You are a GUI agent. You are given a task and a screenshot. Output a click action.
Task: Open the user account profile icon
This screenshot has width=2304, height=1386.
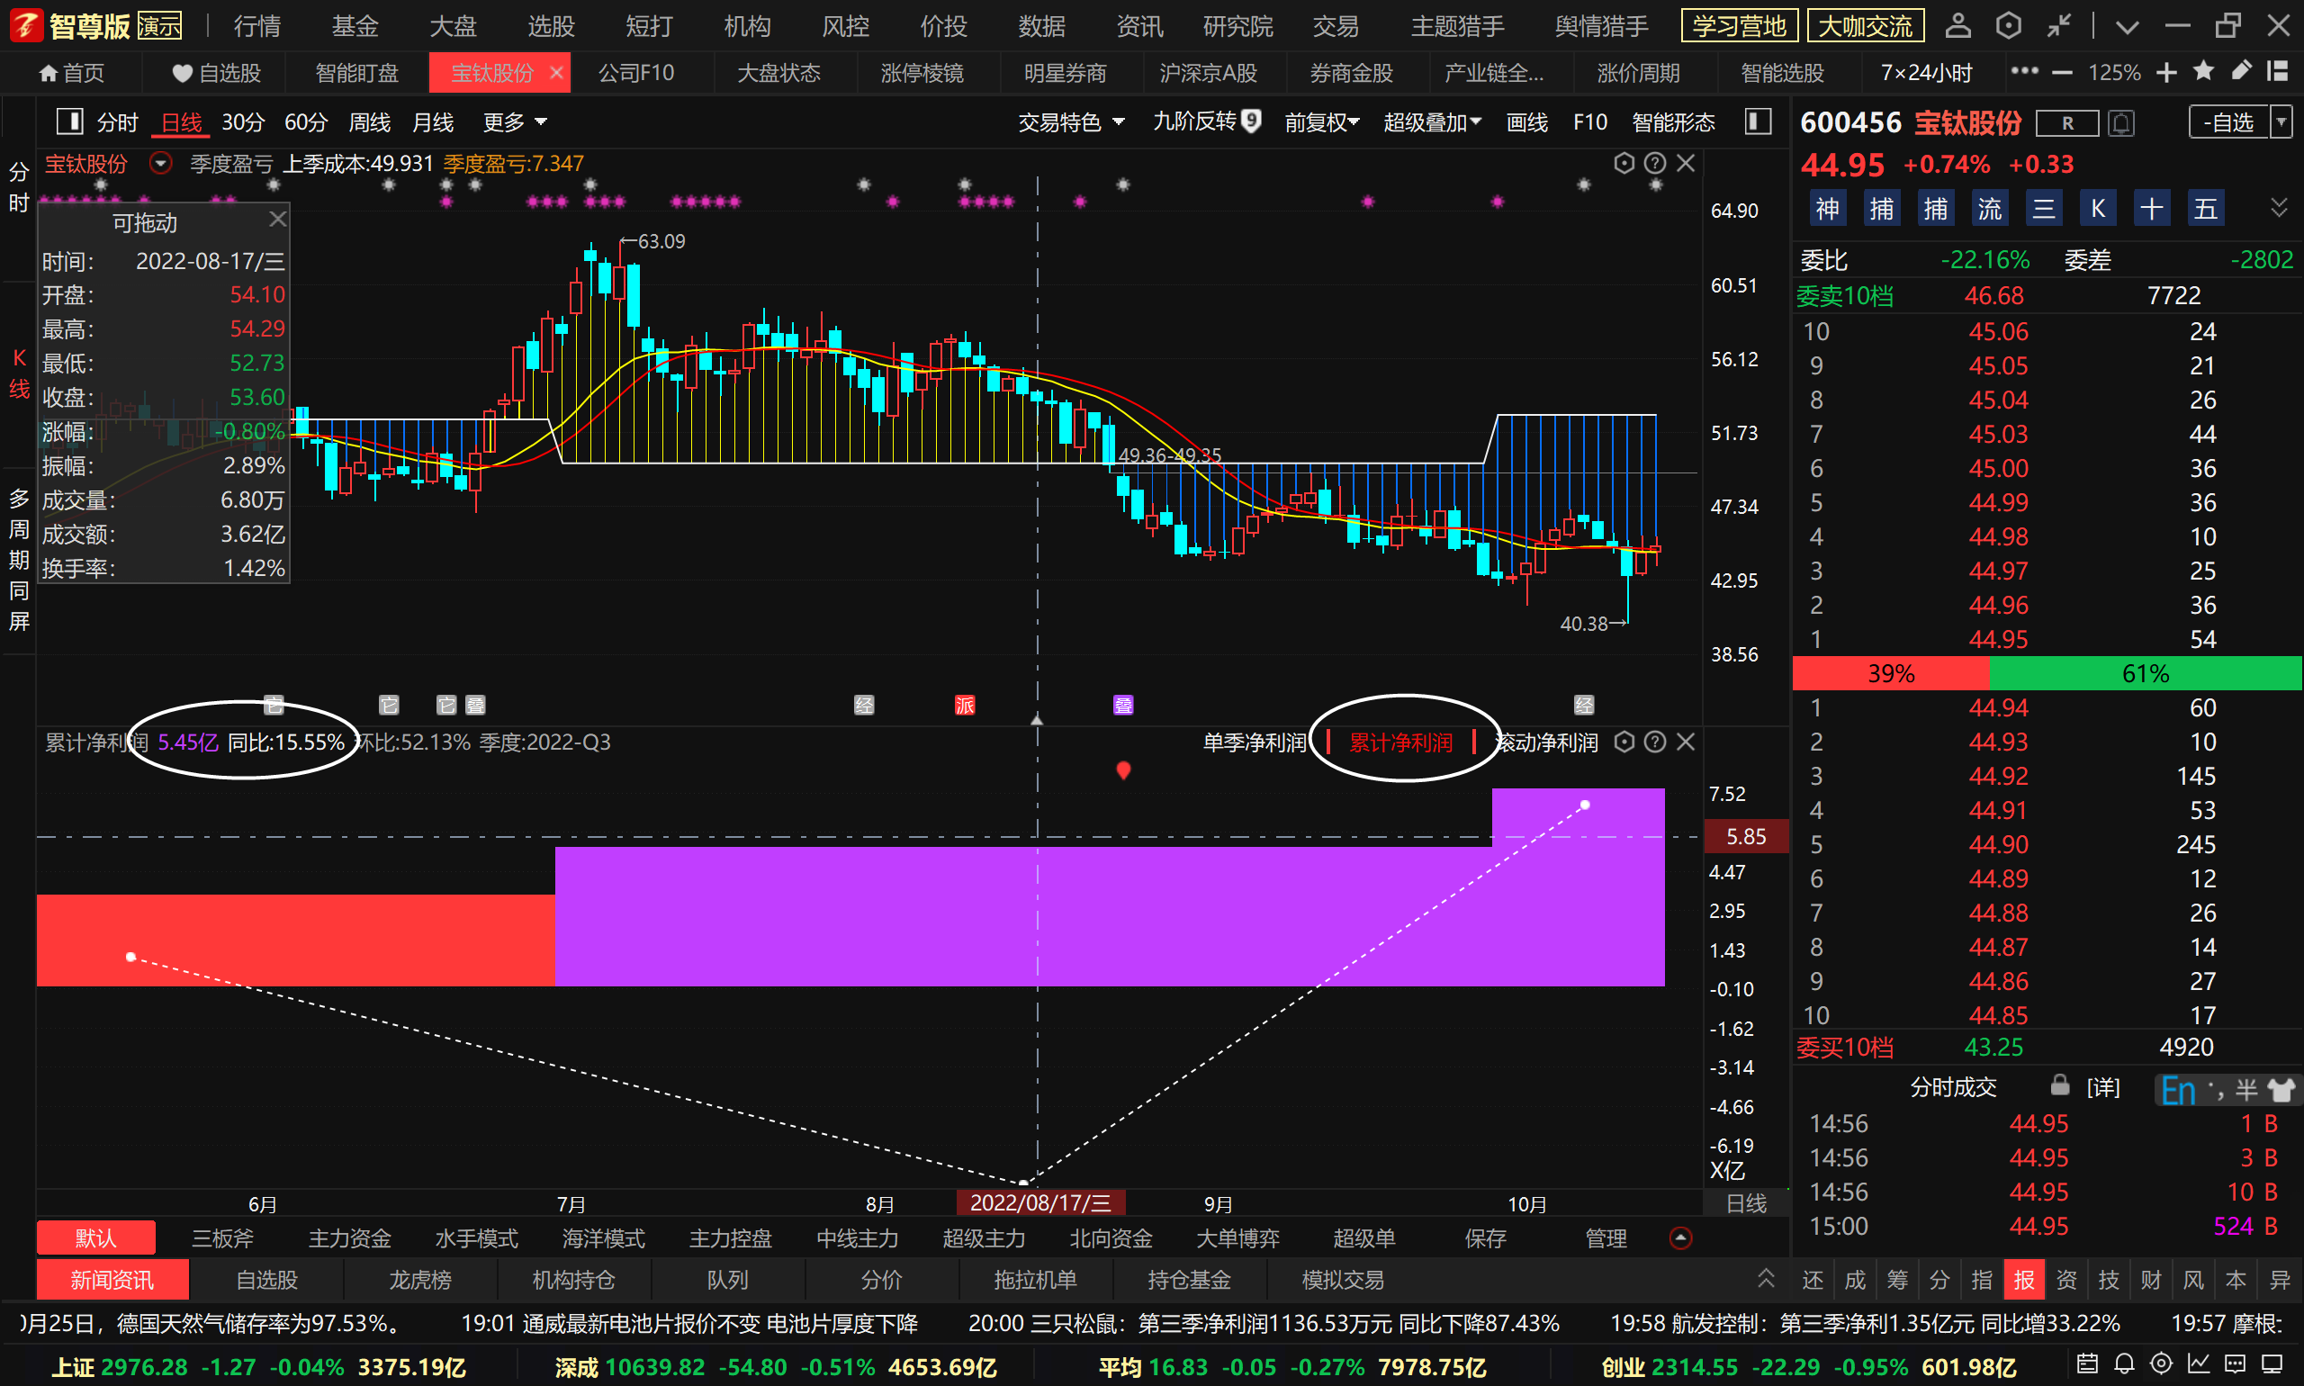tap(1957, 25)
